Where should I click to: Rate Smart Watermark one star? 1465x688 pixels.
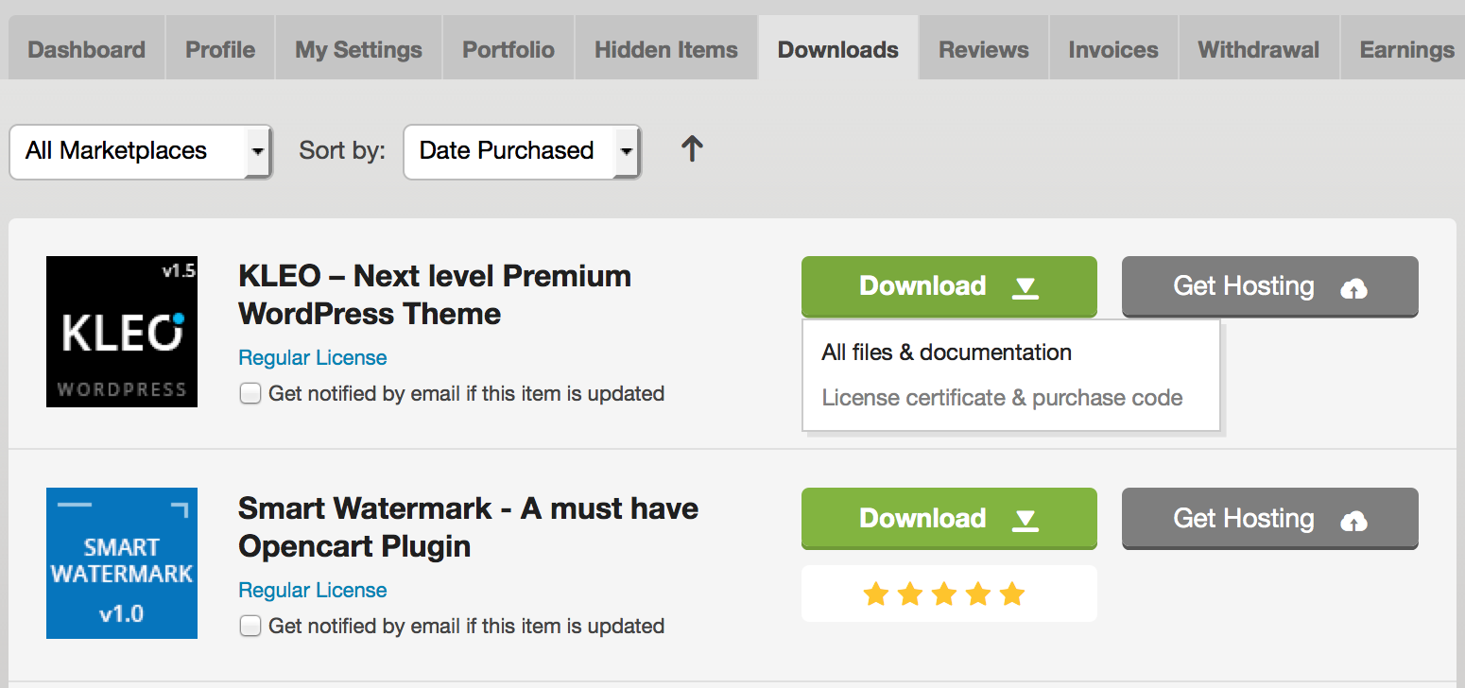[x=876, y=594]
